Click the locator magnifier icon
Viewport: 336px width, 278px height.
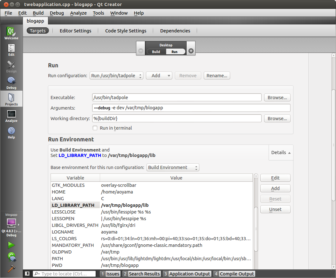[37, 274]
